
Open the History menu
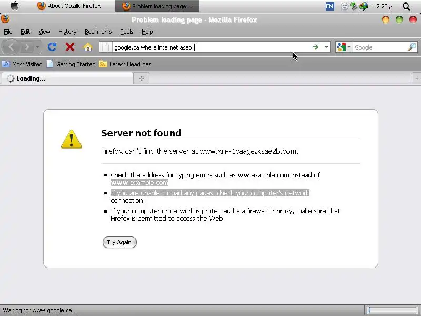click(67, 32)
